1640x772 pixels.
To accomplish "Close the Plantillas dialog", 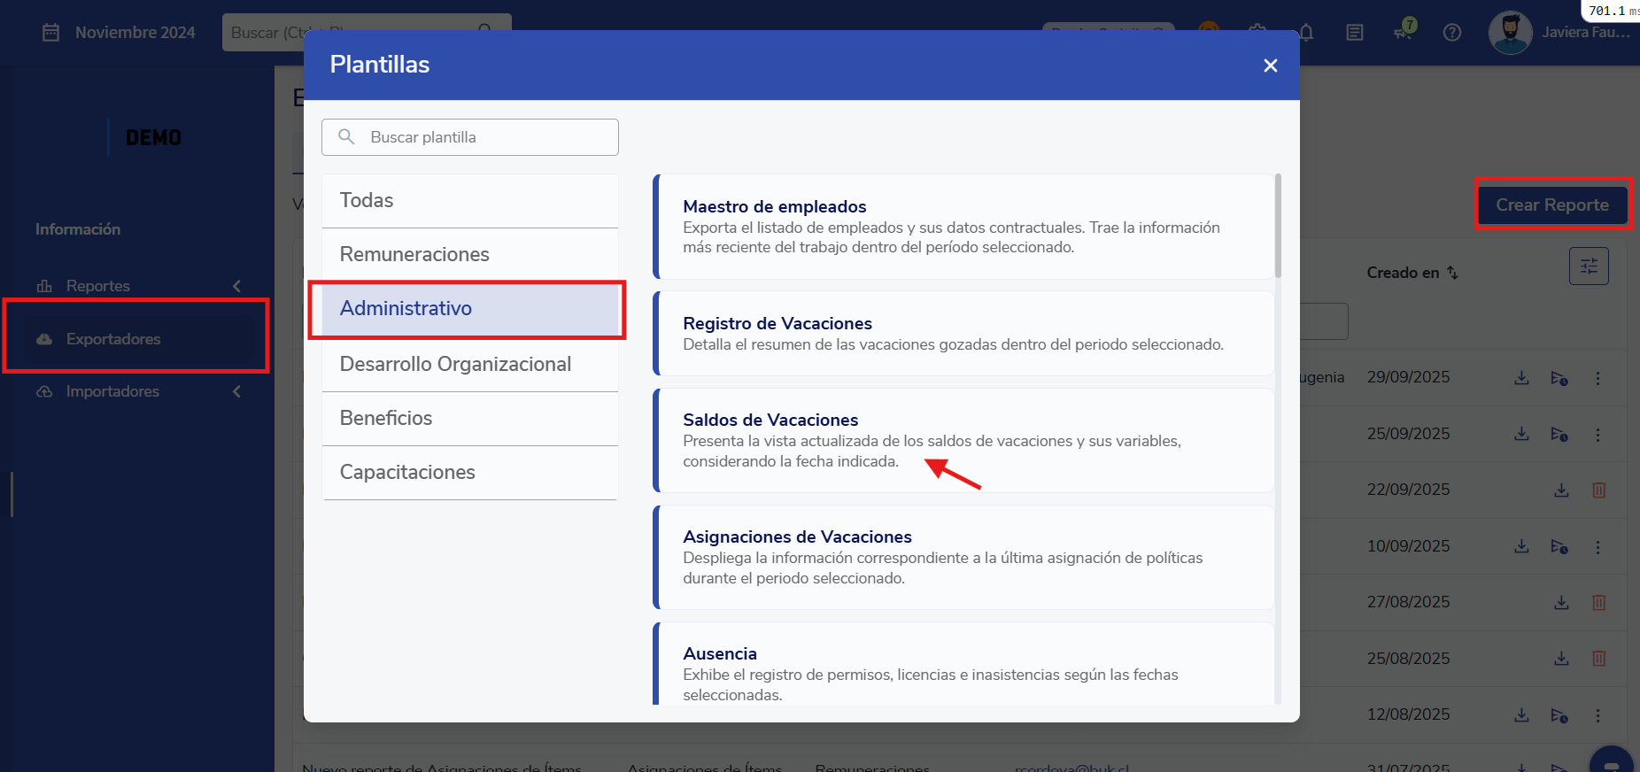I will (x=1270, y=66).
